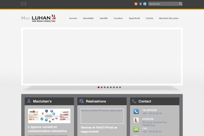Open Sennse et WebTvProd se rapprochent headline

click(x=99, y=130)
